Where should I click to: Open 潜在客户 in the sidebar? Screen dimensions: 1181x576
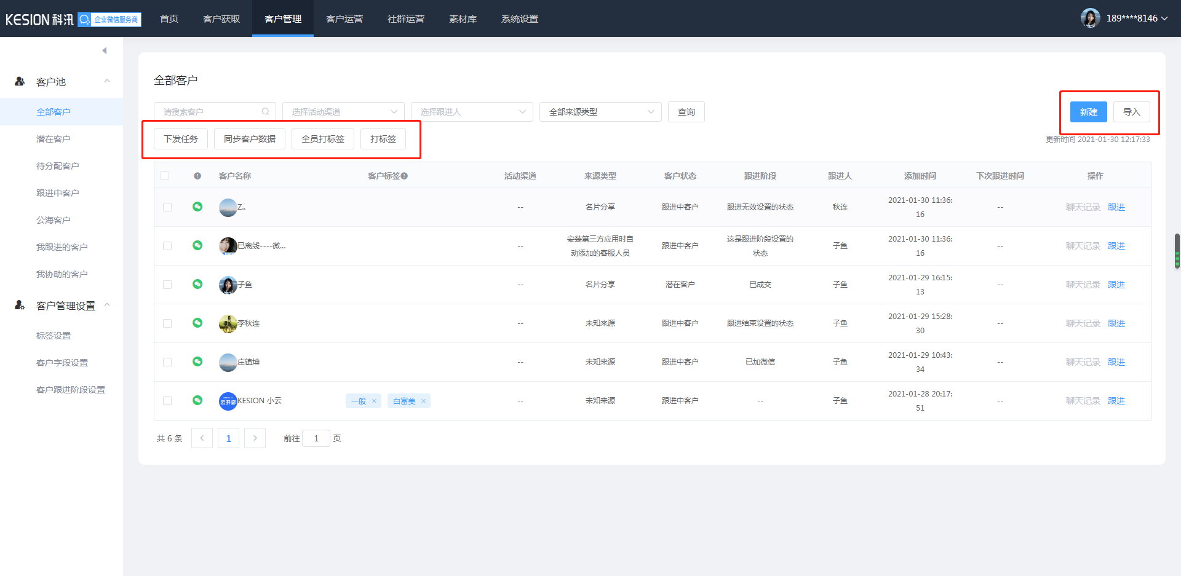[54, 139]
